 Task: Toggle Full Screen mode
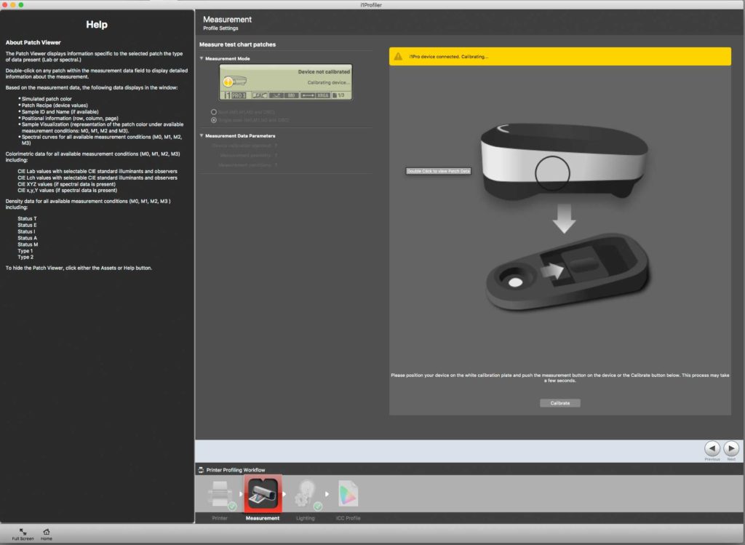(x=23, y=534)
